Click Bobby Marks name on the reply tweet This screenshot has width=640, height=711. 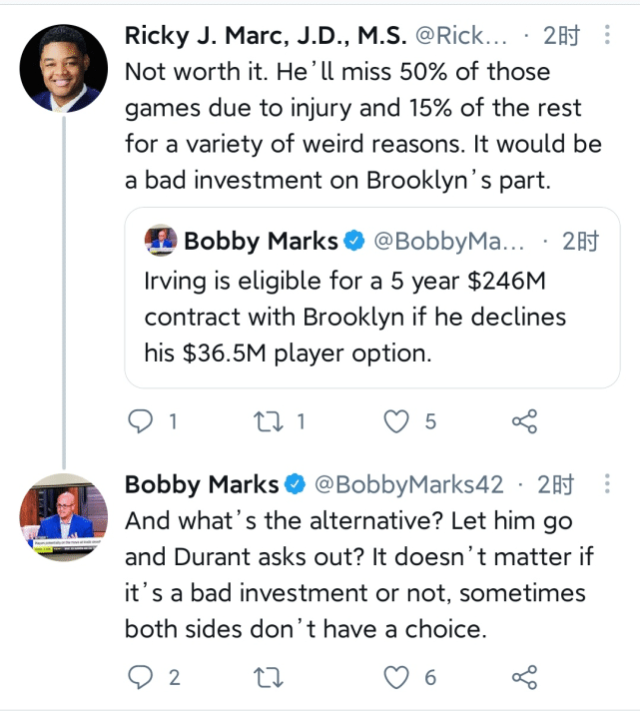pos(202,485)
